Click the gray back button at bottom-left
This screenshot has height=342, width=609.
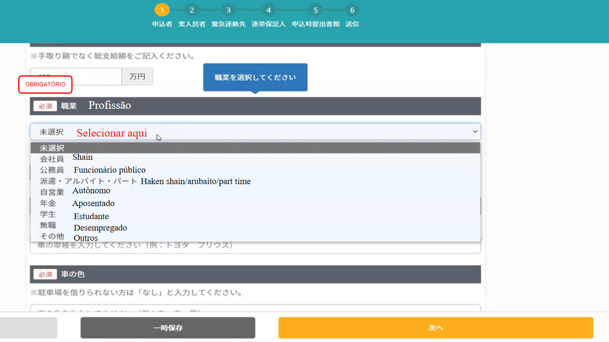pos(29,328)
